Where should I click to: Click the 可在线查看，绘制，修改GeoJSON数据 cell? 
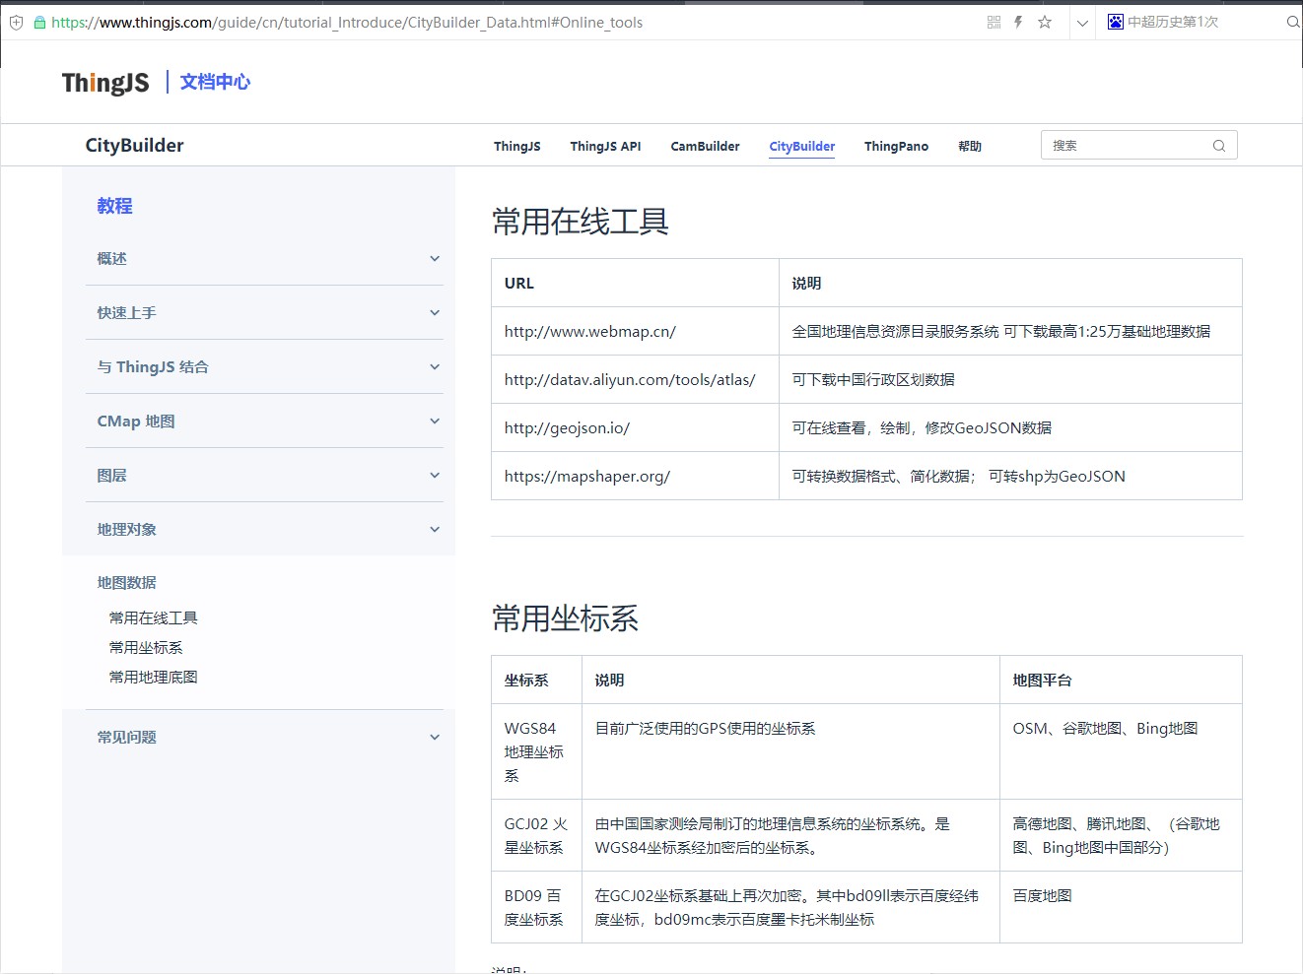click(1010, 428)
